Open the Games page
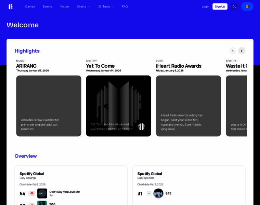Viewport: 260px width, 205px height. (x=30, y=6)
